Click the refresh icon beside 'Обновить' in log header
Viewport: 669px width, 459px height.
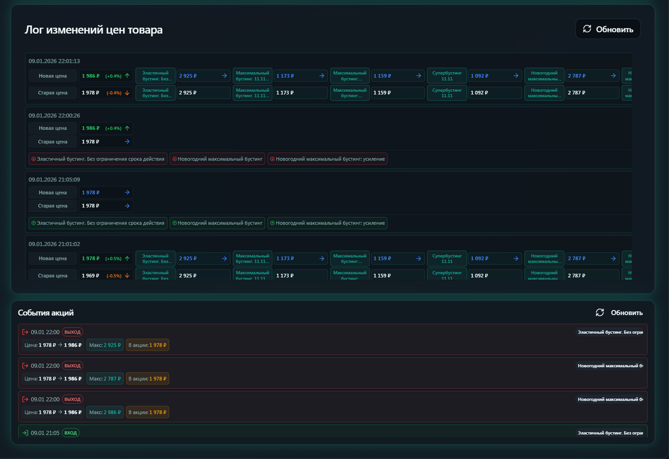pyautogui.click(x=586, y=29)
